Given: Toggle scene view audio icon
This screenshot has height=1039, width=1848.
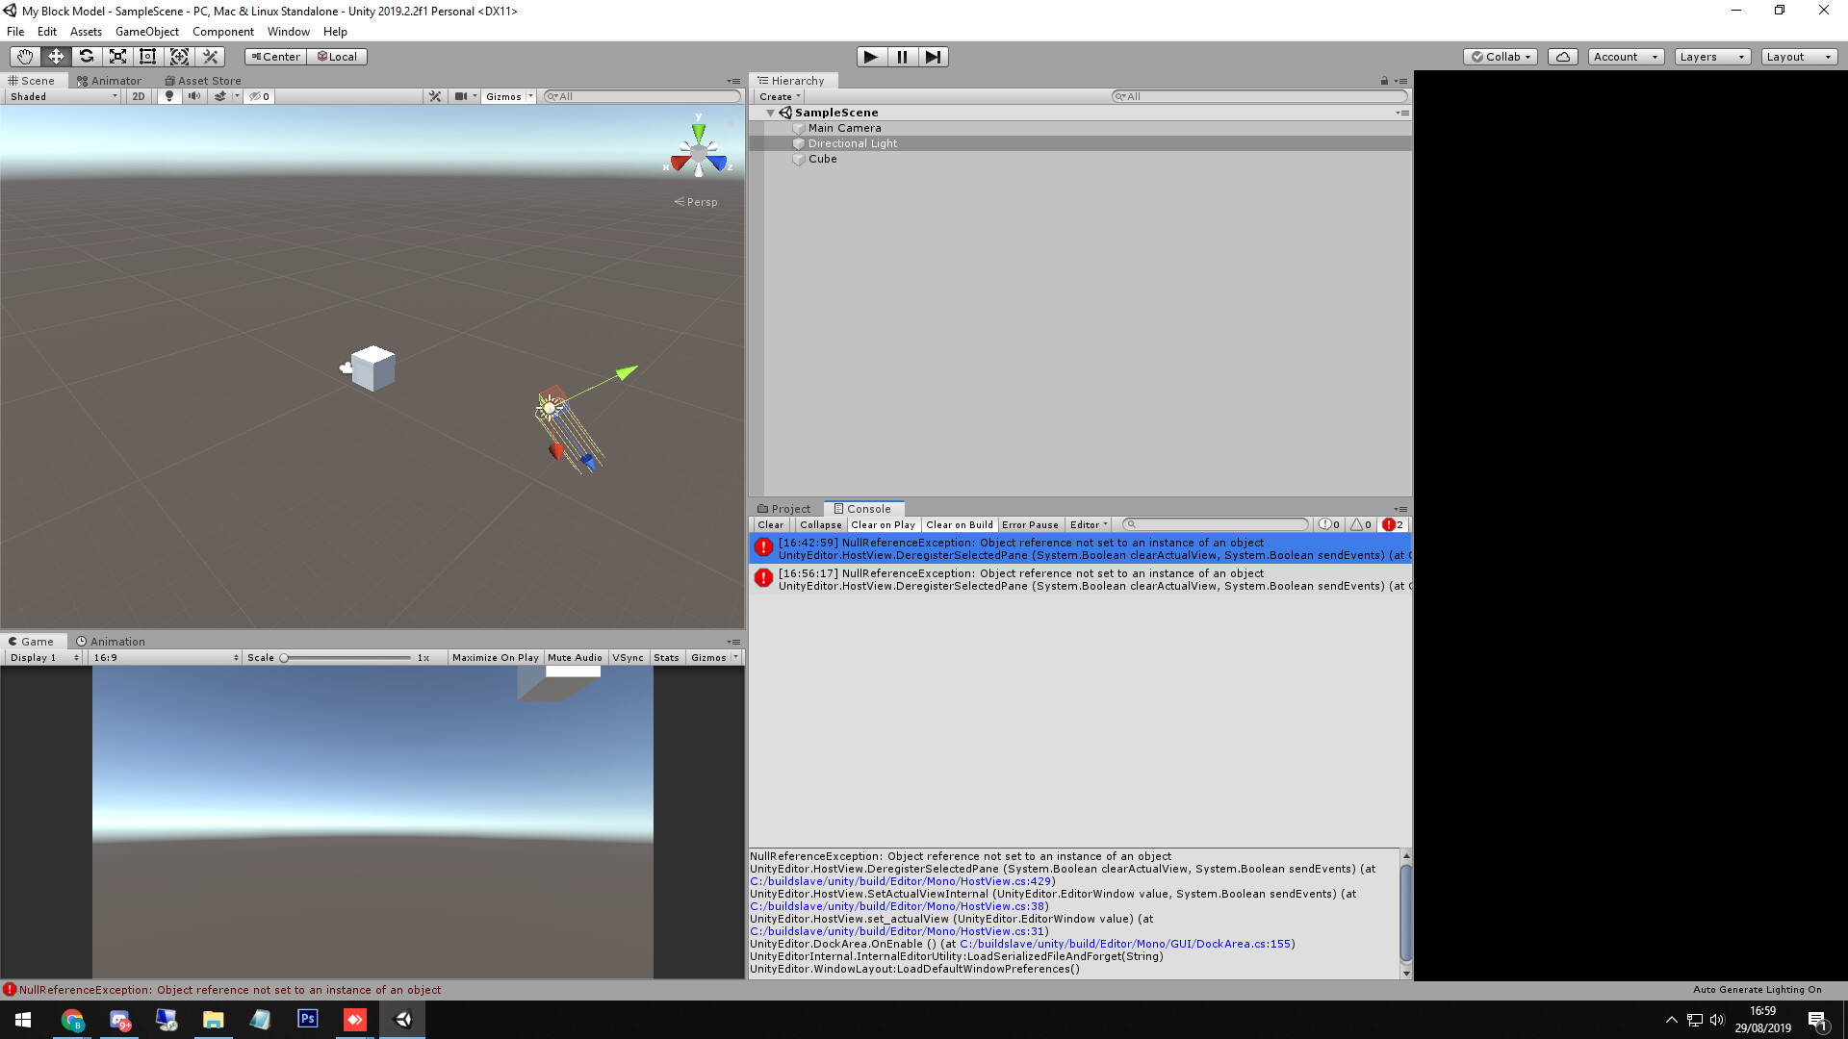Looking at the screenshot, I should (194, 95).
